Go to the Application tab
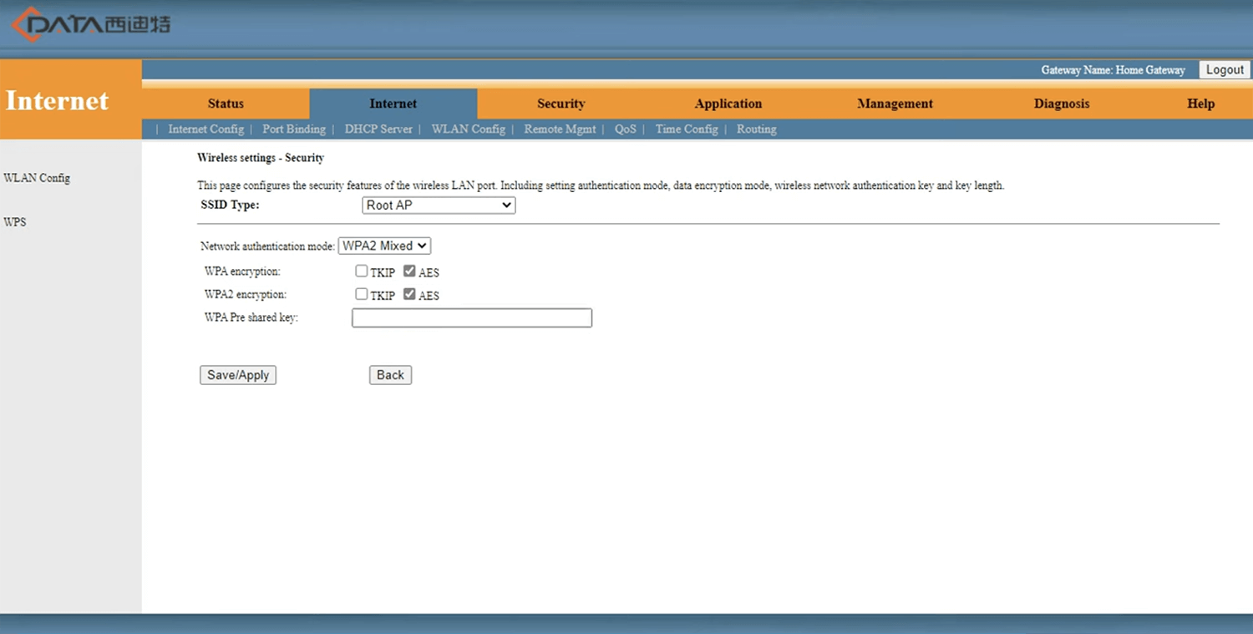This screenshot has width=1253, height=634. click(x=728, y=104)
